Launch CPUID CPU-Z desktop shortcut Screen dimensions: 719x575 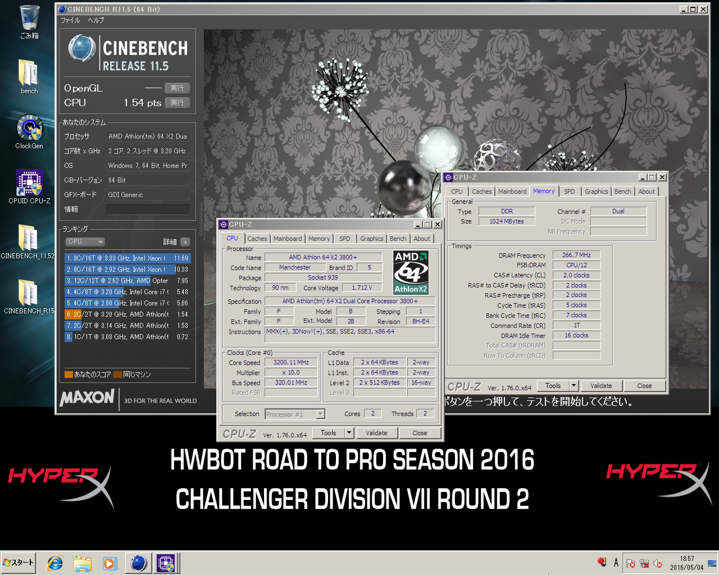(29, 186)
